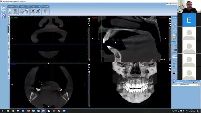This screenshot has width=201, height=113.
Task: Show hidden system tray icons
Action: [171, 111]
